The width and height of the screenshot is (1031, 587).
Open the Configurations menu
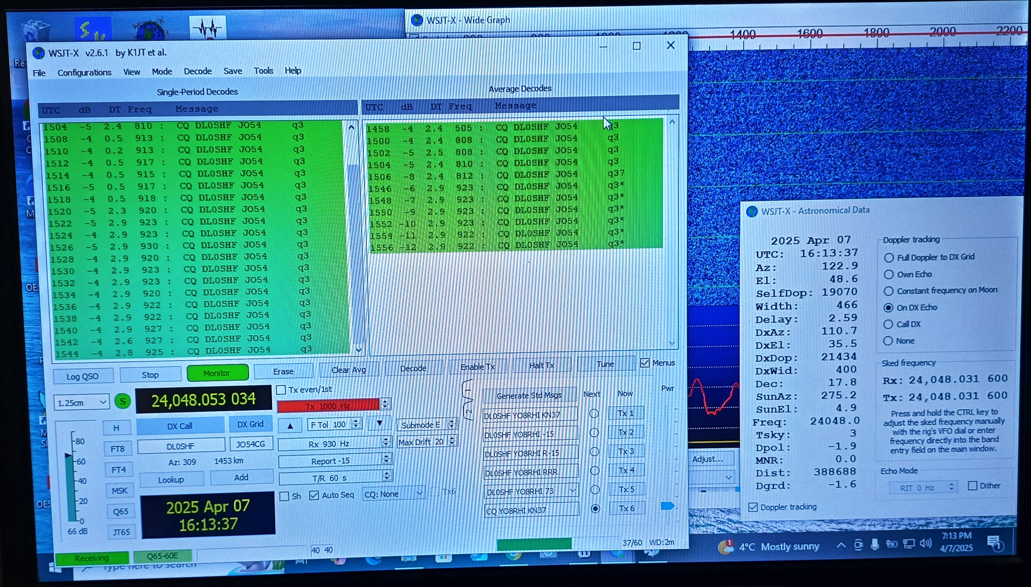click(x=84, y=73)
